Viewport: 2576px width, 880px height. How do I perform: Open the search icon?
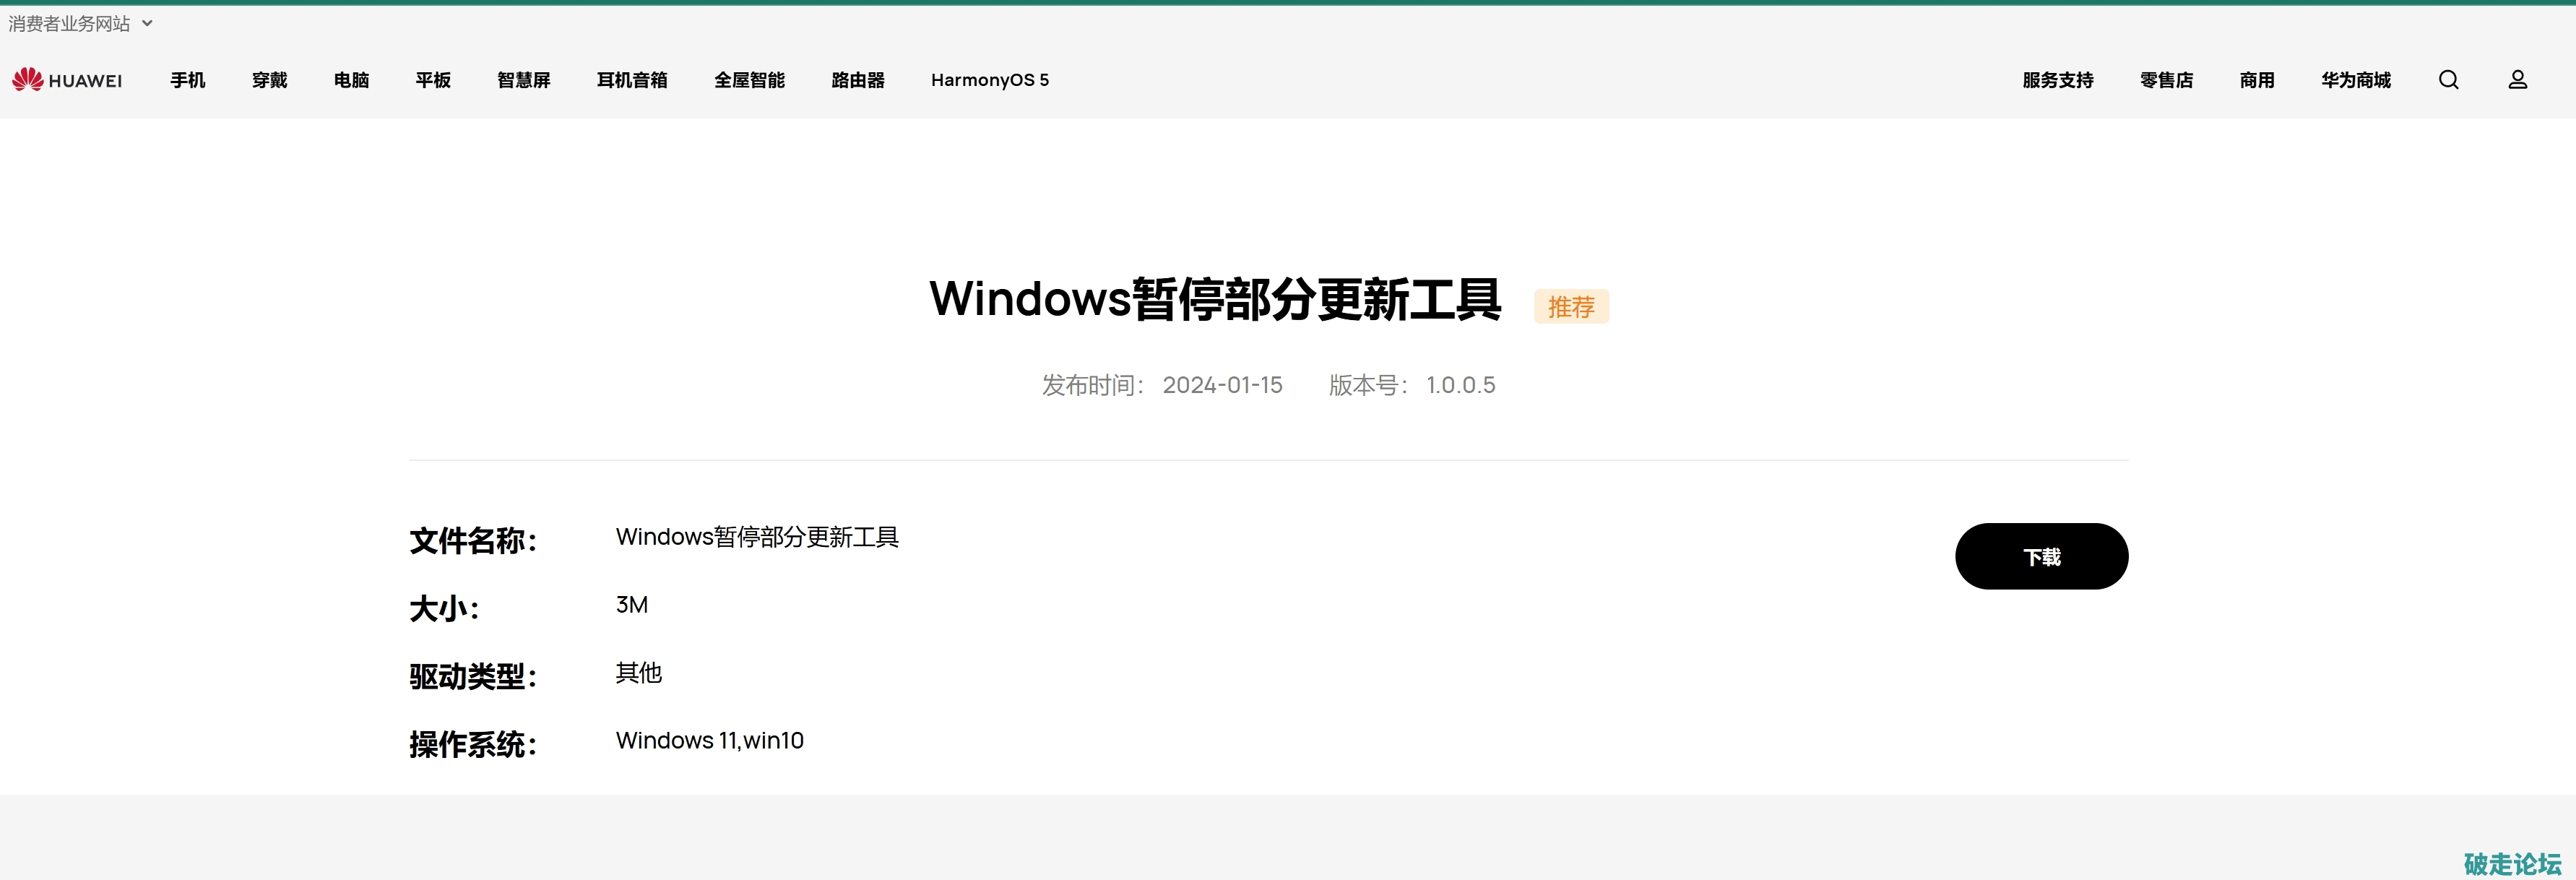coord(2448,80)
